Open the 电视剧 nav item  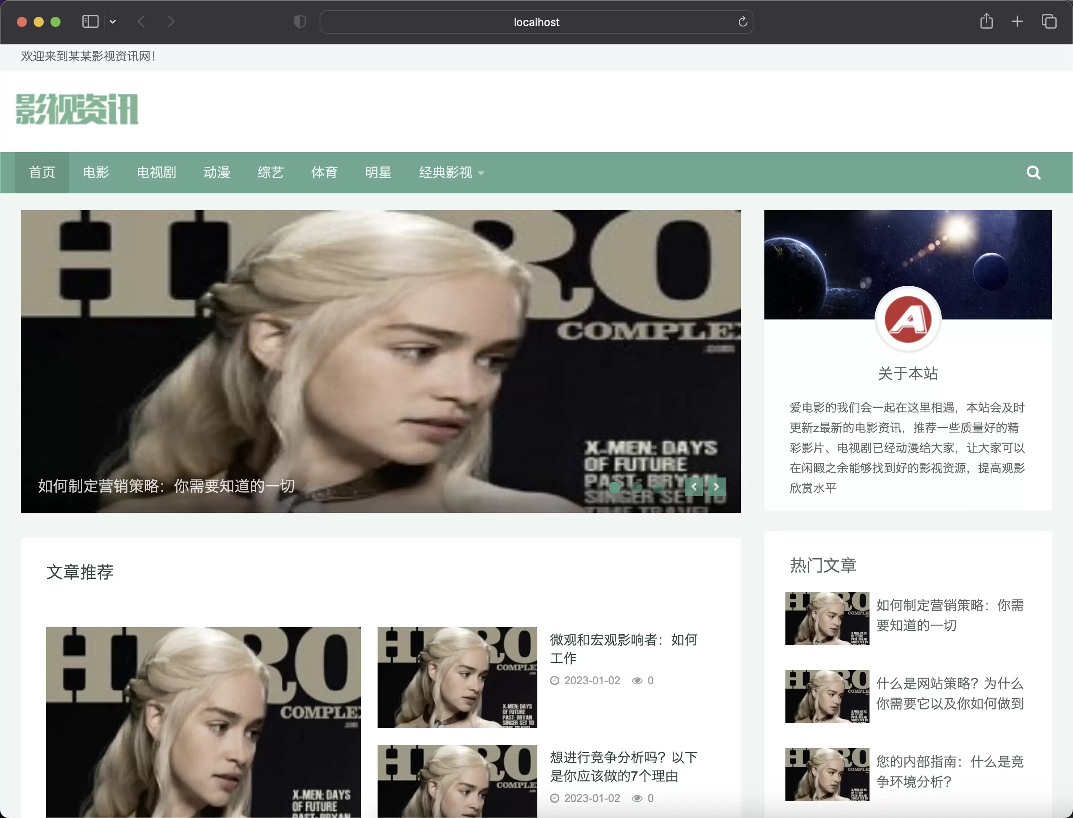tap(156, 172)
